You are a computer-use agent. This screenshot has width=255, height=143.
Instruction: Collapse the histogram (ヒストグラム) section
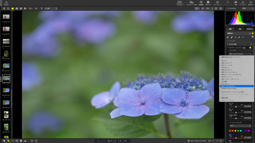coord(227,8)
